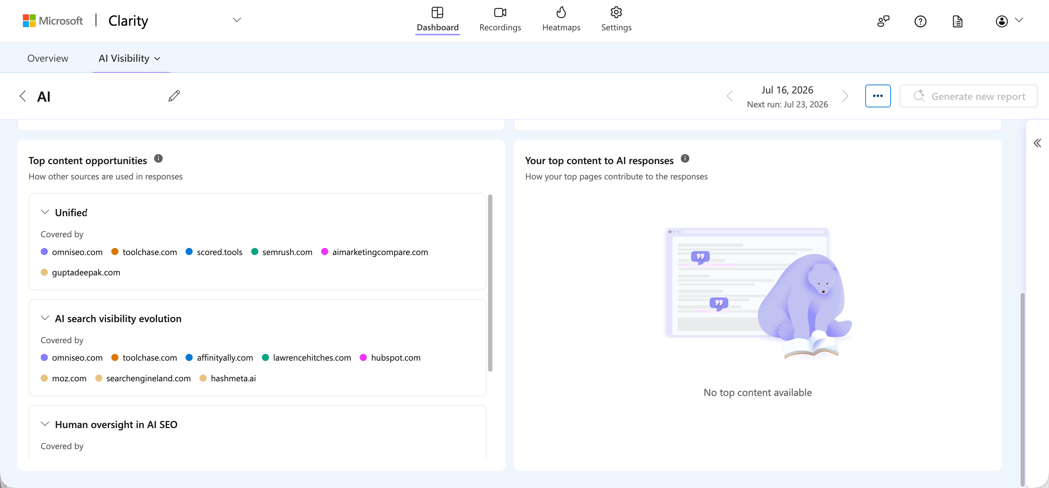Collapse the Human oversight in AI SEO section

point(45,424)
